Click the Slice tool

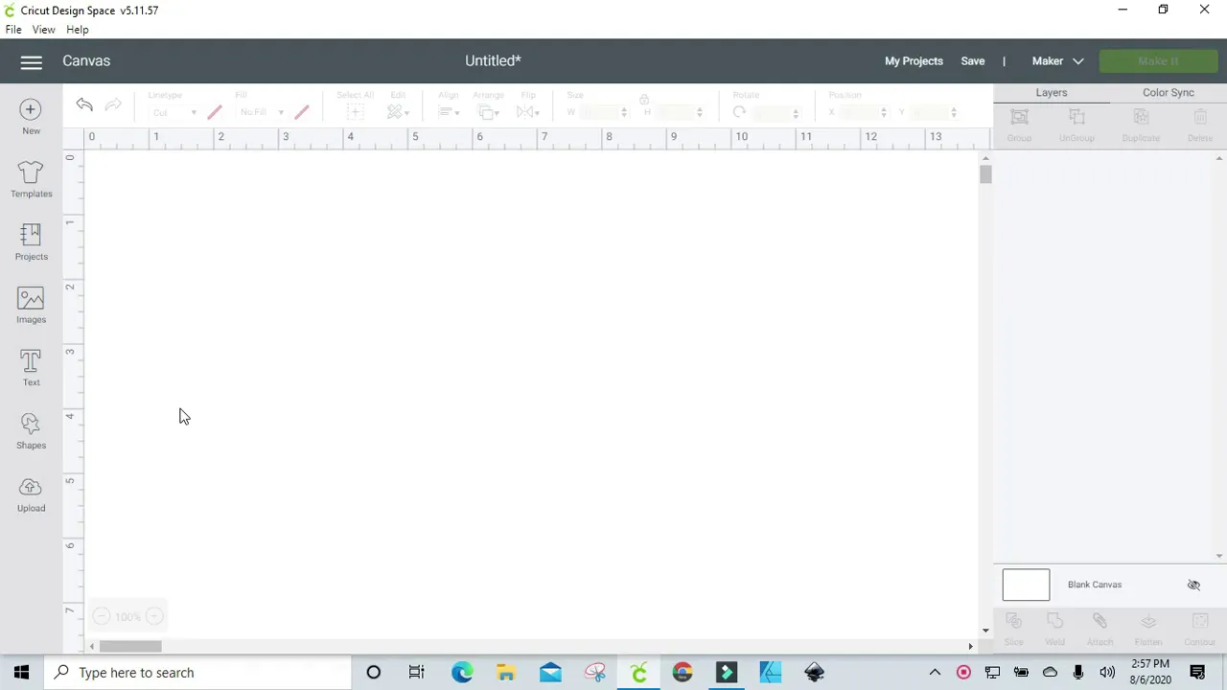[1013, 629]
